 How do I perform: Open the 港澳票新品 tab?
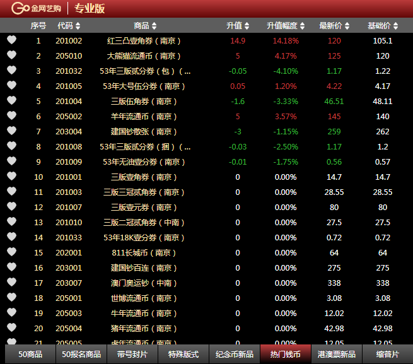[x=336, y=355]
